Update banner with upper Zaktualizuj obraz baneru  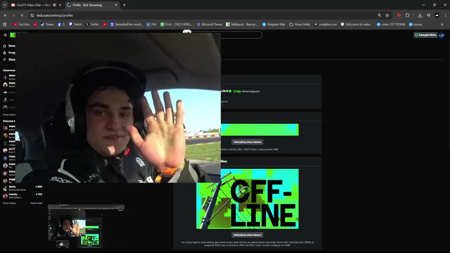pos(247,142)
